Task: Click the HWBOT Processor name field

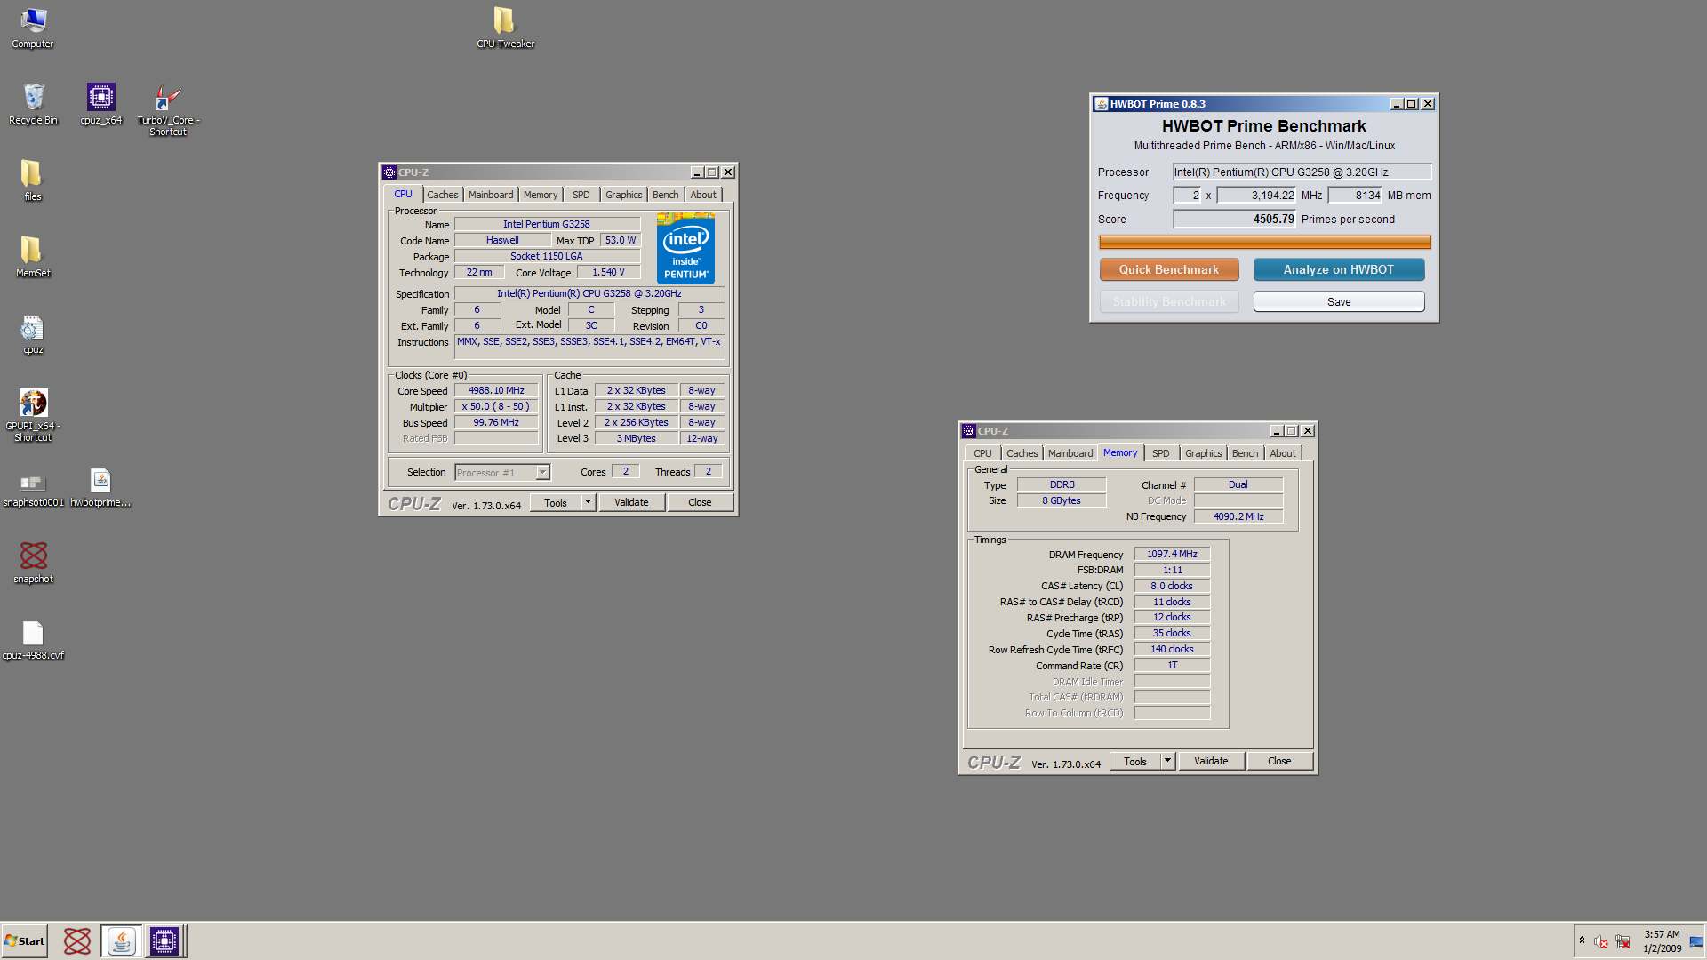Action: pos(1302,172)
